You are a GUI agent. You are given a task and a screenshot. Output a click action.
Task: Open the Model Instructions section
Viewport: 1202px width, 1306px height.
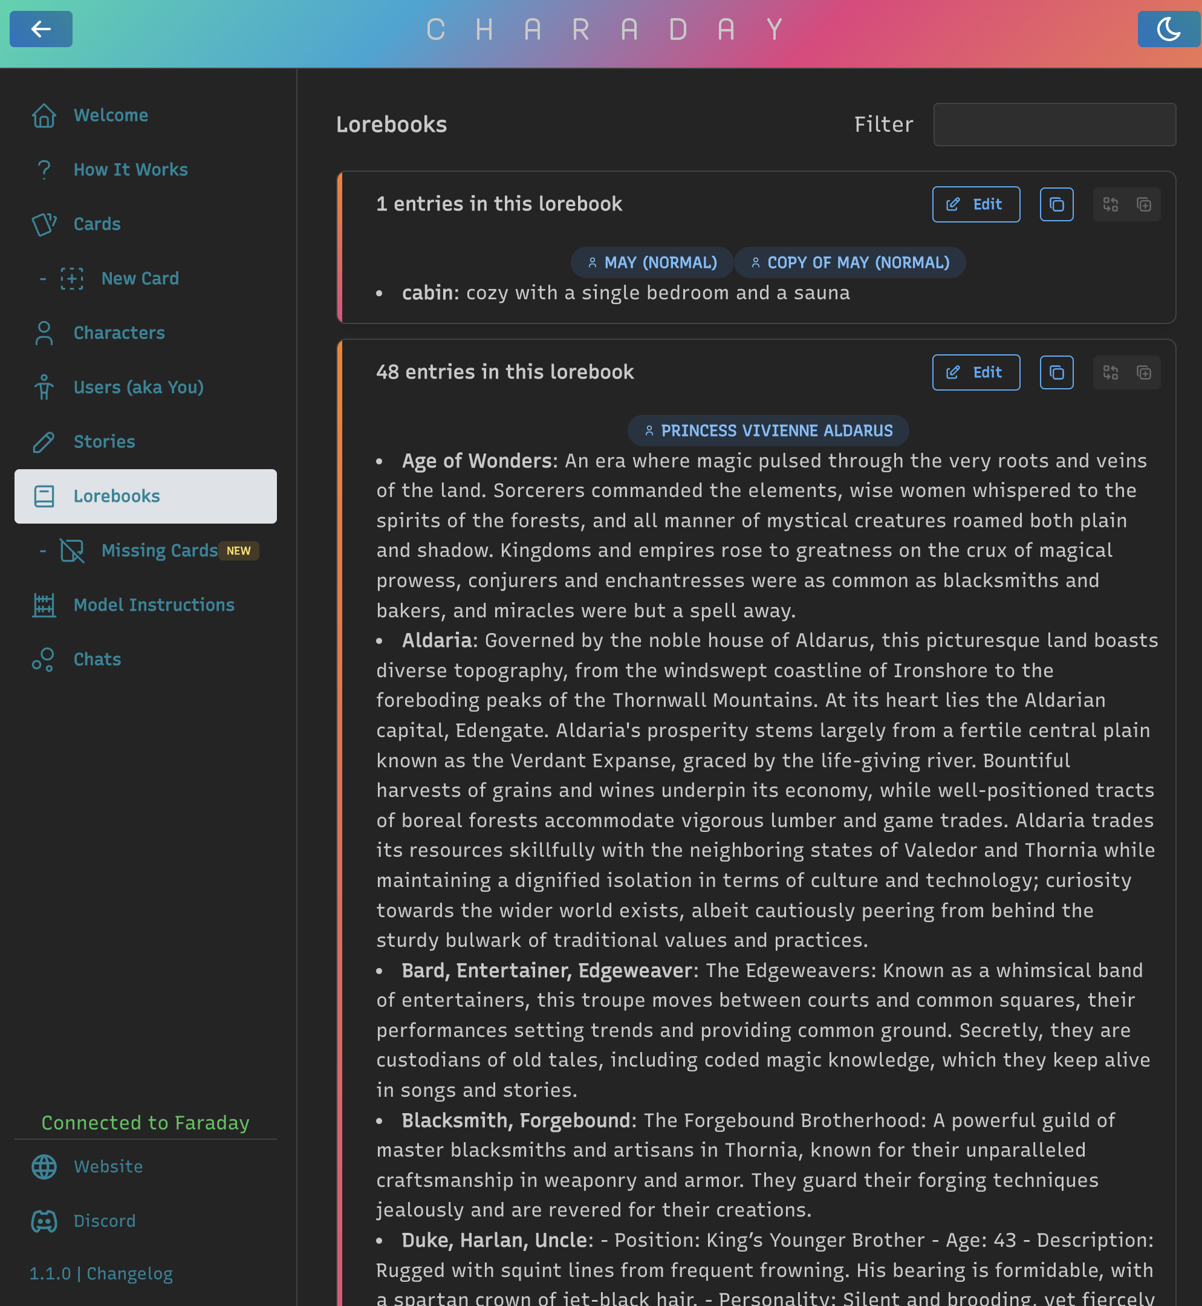pos(154,604)
